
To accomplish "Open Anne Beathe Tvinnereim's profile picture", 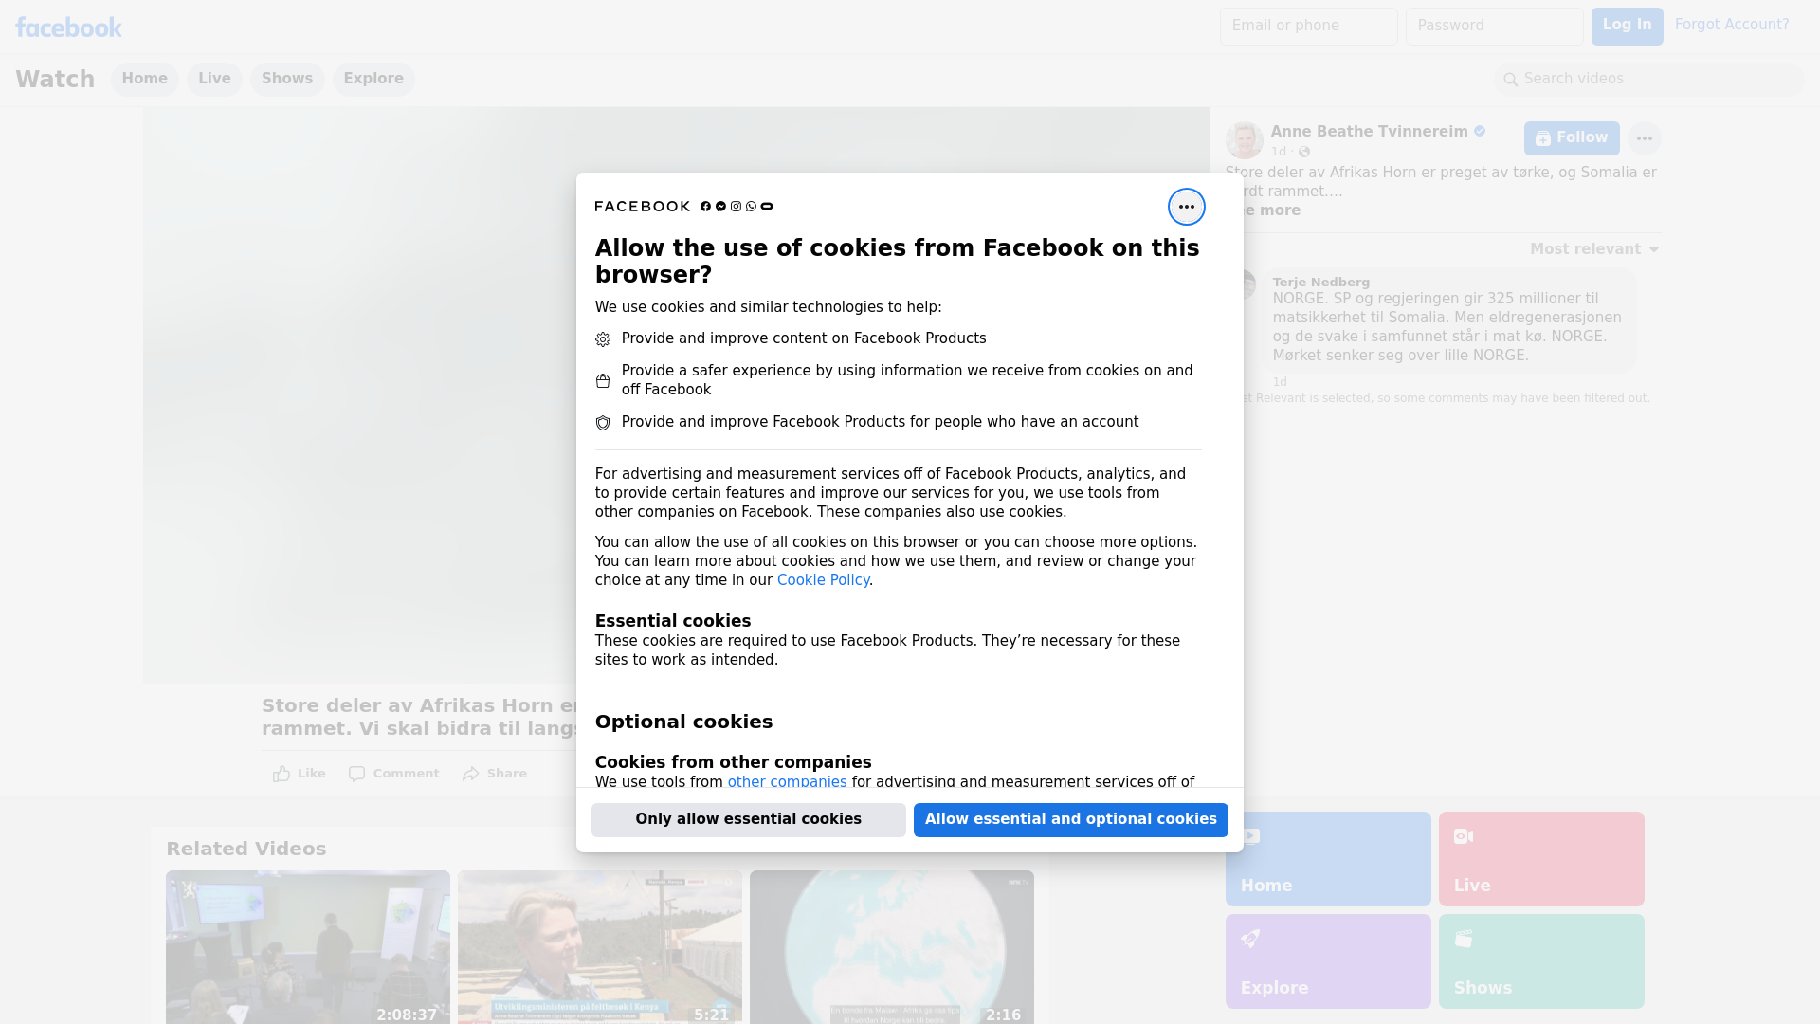I will tap(1244, 140).
